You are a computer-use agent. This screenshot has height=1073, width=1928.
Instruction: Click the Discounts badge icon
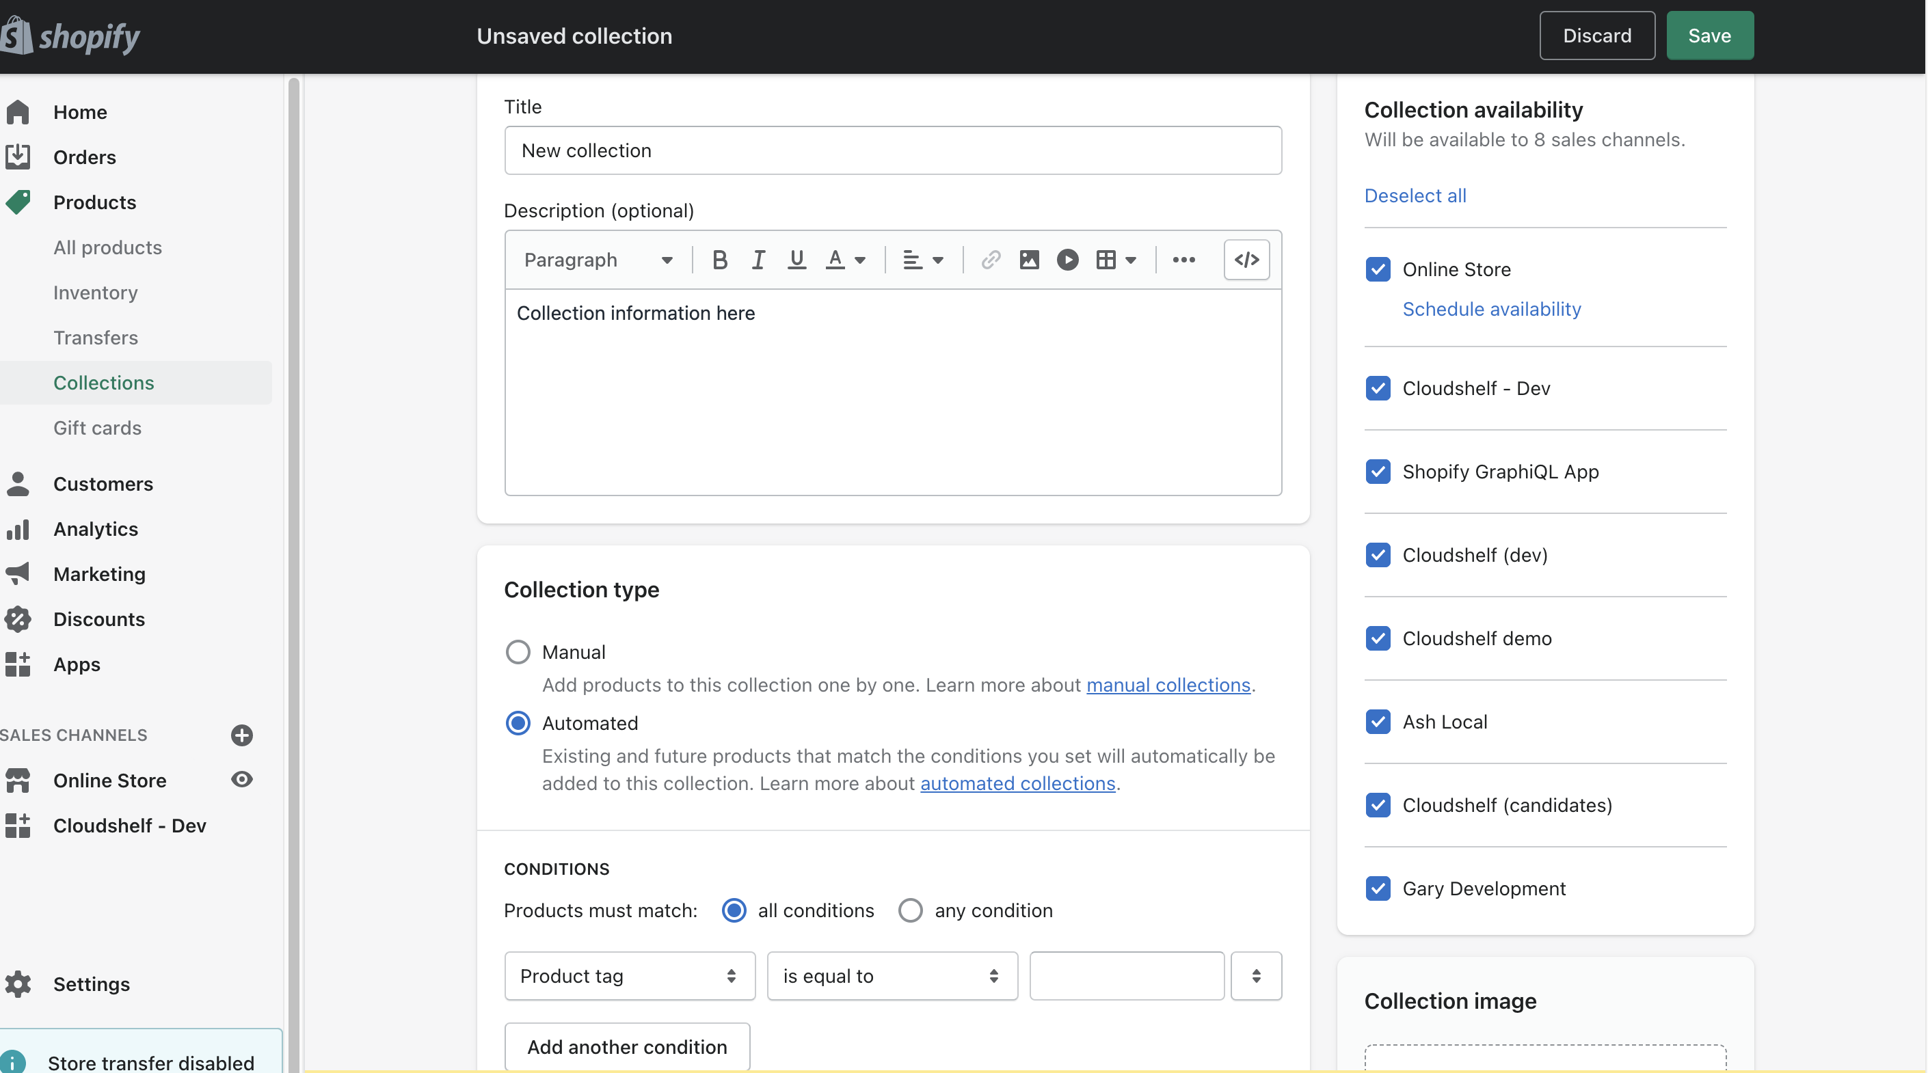point(18,620)
